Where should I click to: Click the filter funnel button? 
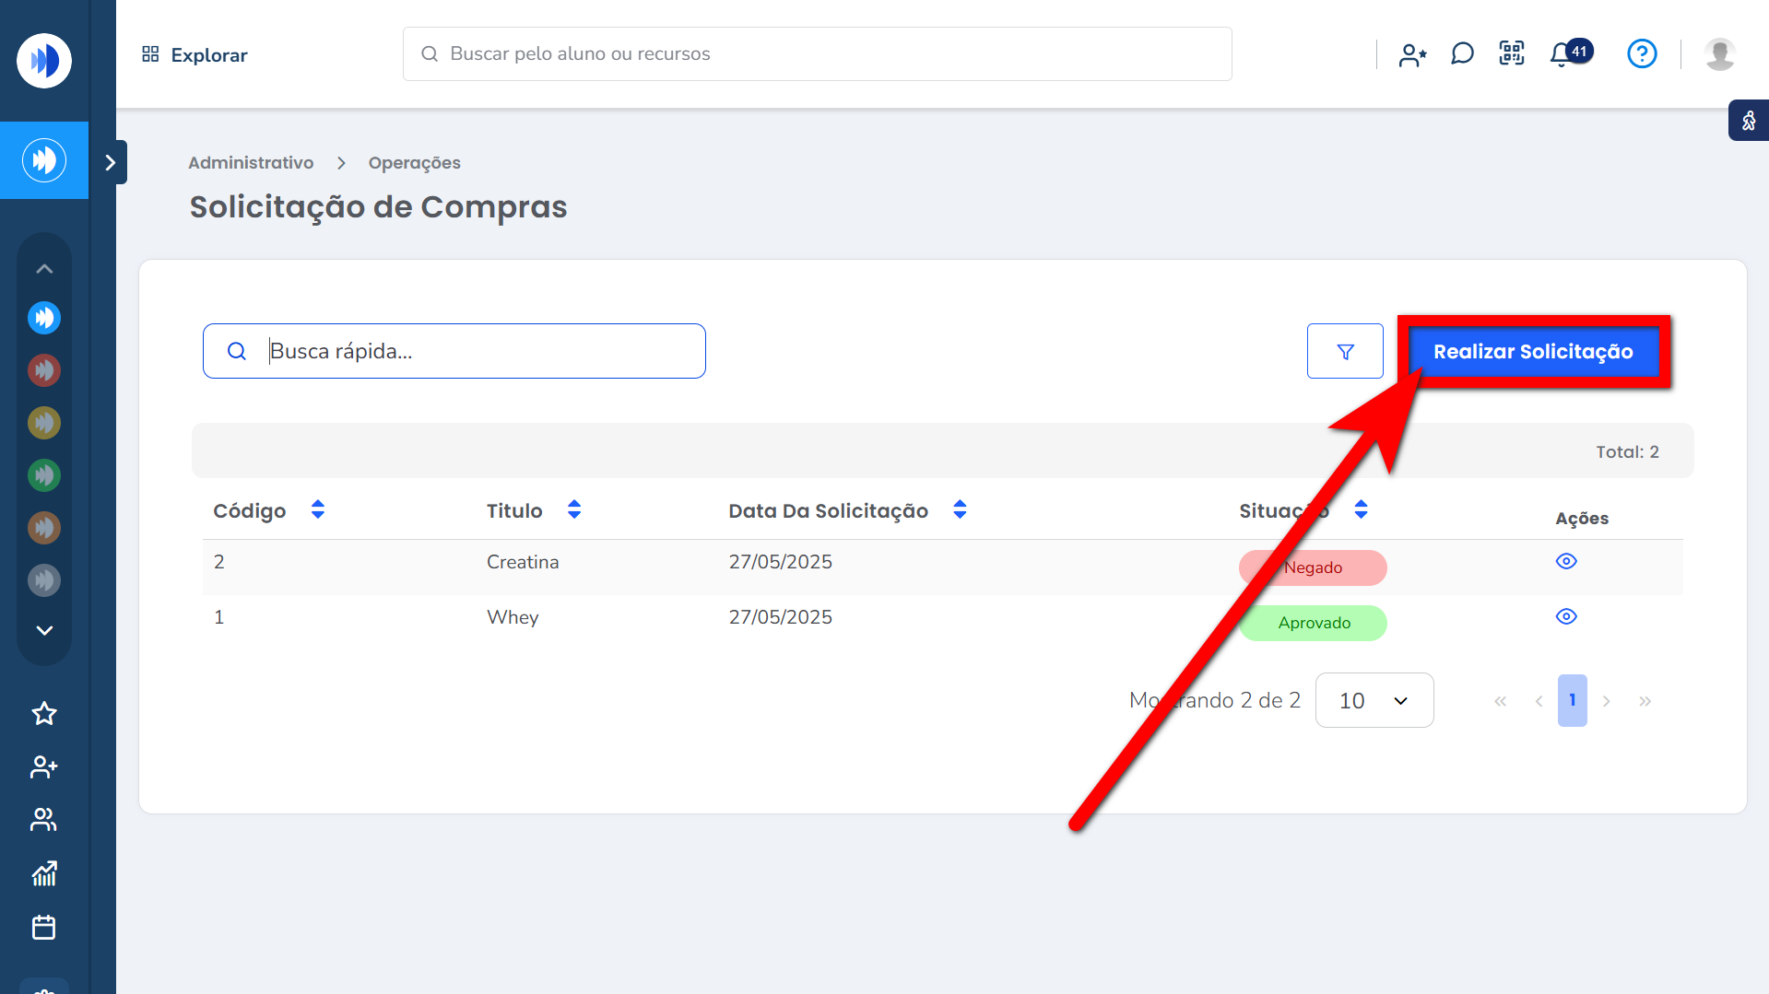click(1345, 351)
